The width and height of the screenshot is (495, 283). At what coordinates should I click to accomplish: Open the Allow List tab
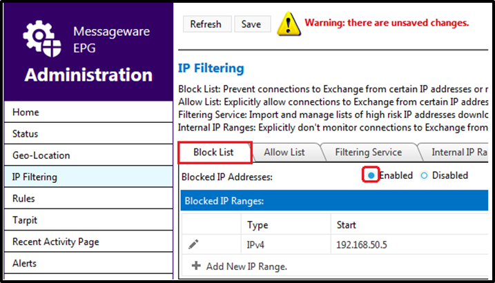coord(284,153)
